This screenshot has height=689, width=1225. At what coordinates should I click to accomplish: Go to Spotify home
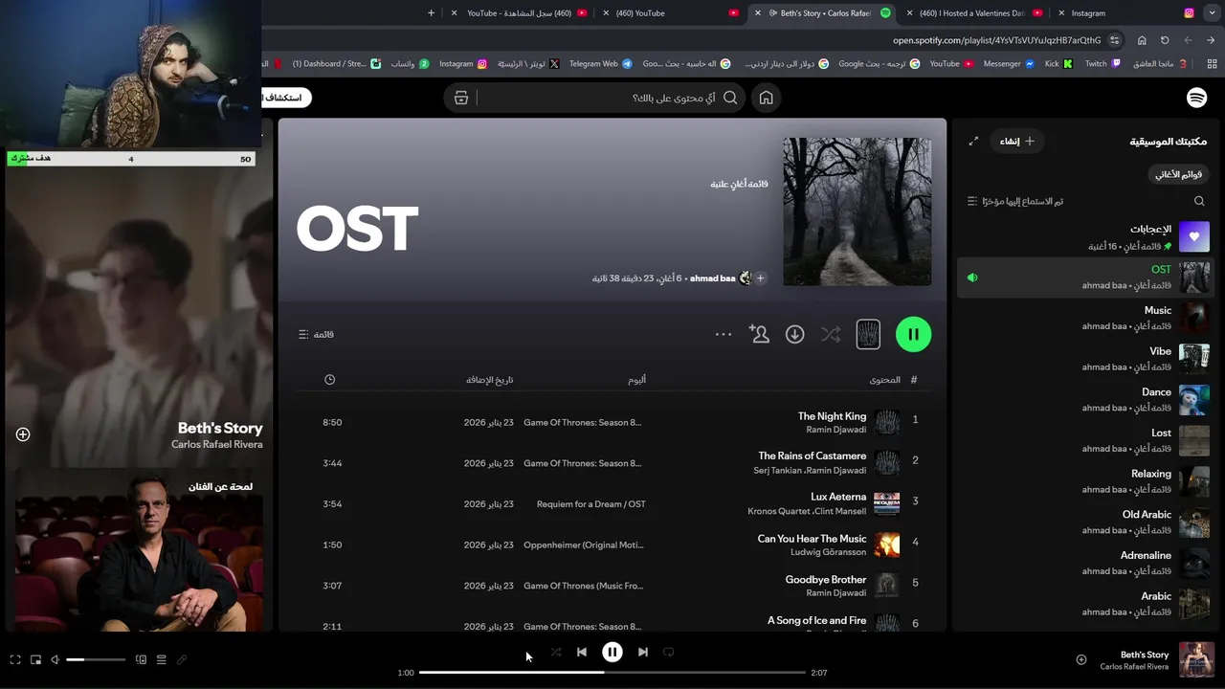pyautogui.click(x=766, y=98)
